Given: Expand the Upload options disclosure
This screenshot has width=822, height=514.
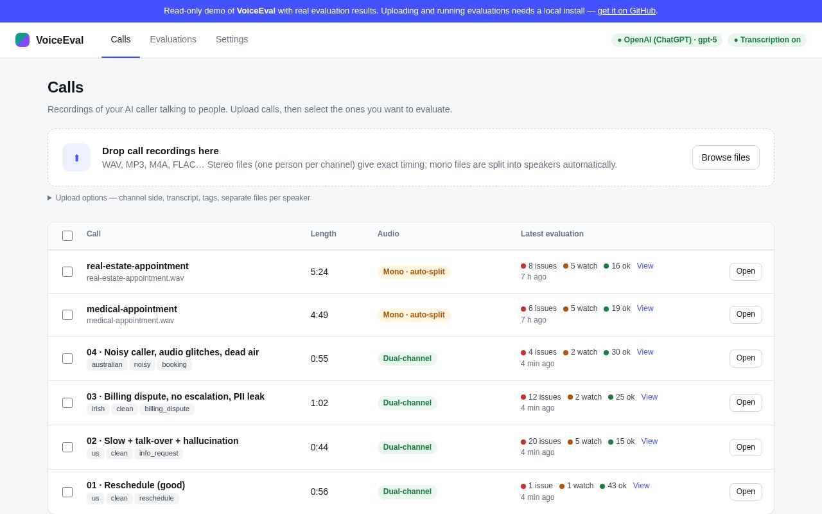Looking at the screenshot, I should click(179, 198).
